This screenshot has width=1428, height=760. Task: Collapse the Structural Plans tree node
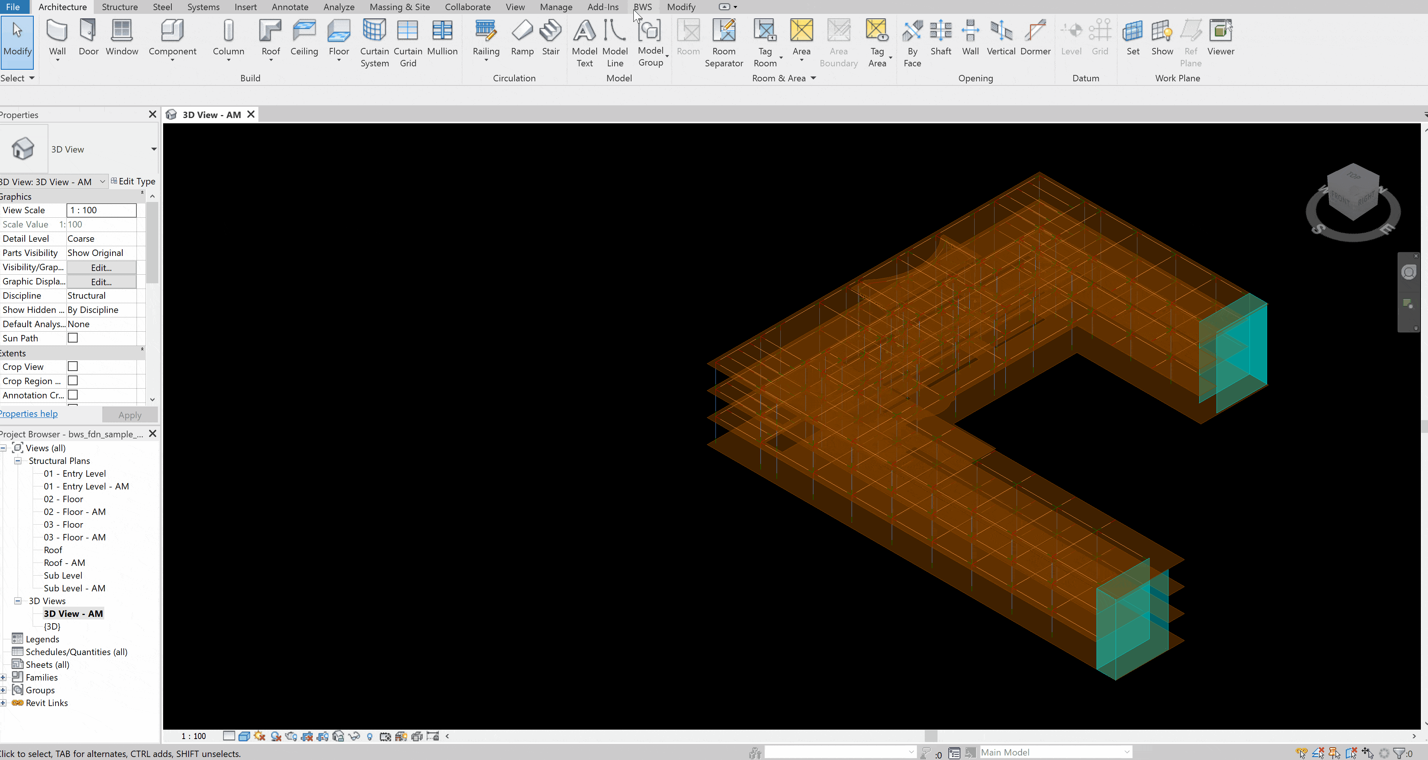(18, 461)
